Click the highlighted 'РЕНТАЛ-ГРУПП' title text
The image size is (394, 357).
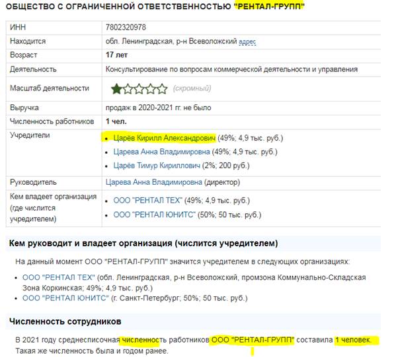point(269,7)
